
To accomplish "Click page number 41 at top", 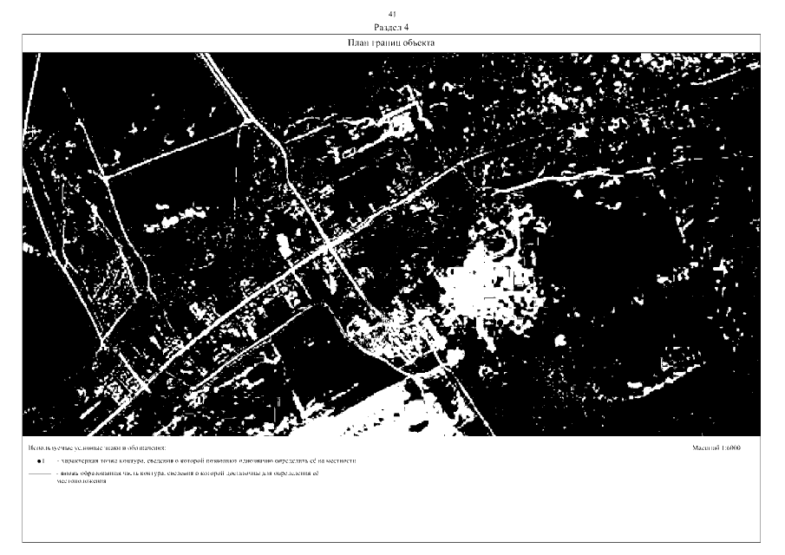I will click(x=392, y=16).
